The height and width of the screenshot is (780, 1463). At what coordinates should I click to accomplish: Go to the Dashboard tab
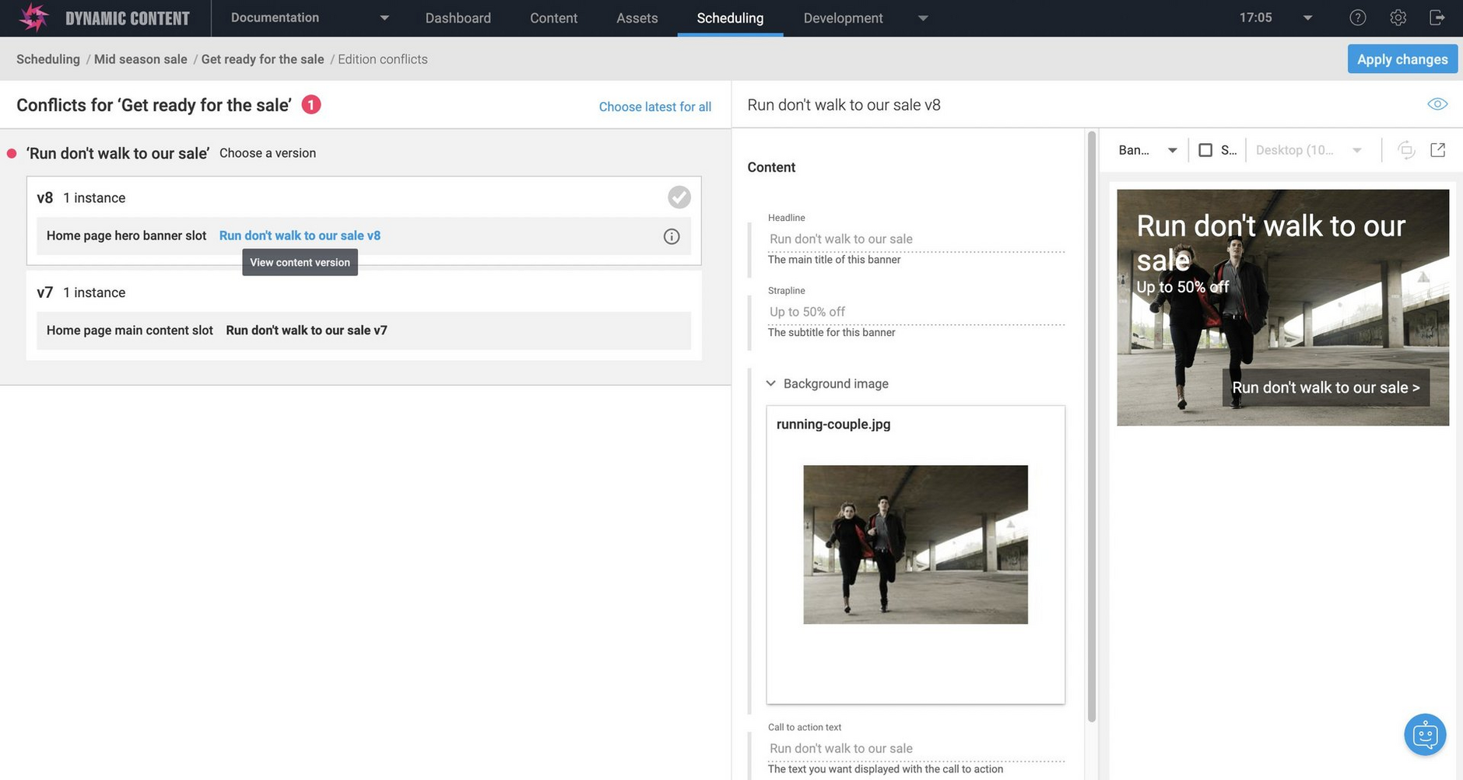point(458,18)
